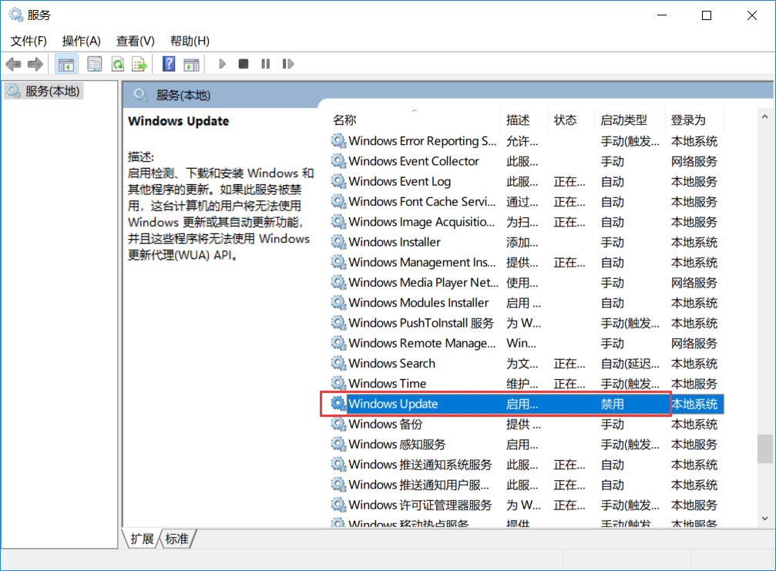Screen dimensions: 776x571
Task: Click 自动(延迟... startup type of Windows Search
Action: [x=630, y=364]
